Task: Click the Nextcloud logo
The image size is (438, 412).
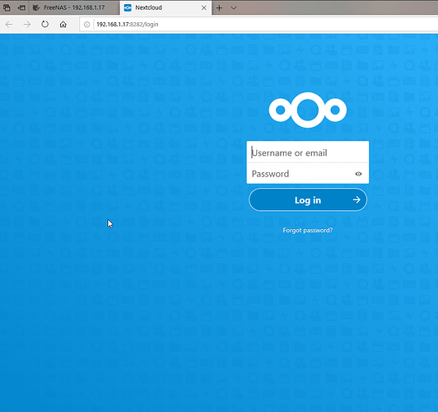Action: (x=308, y=110)
